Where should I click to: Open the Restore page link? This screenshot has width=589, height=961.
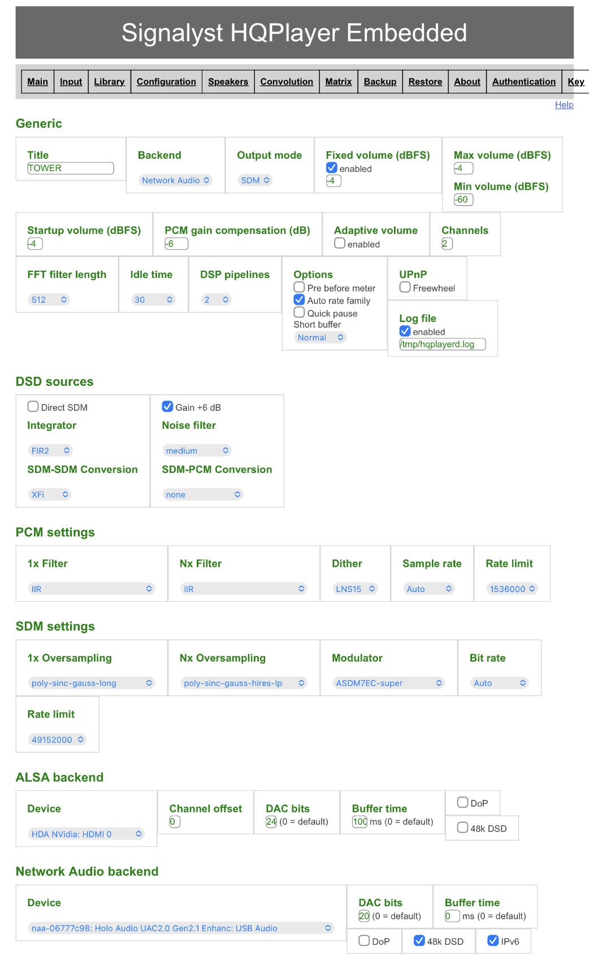click(426, 81)
